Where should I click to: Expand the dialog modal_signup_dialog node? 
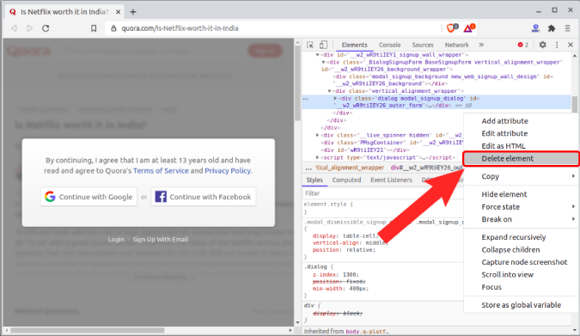point(335,99)
